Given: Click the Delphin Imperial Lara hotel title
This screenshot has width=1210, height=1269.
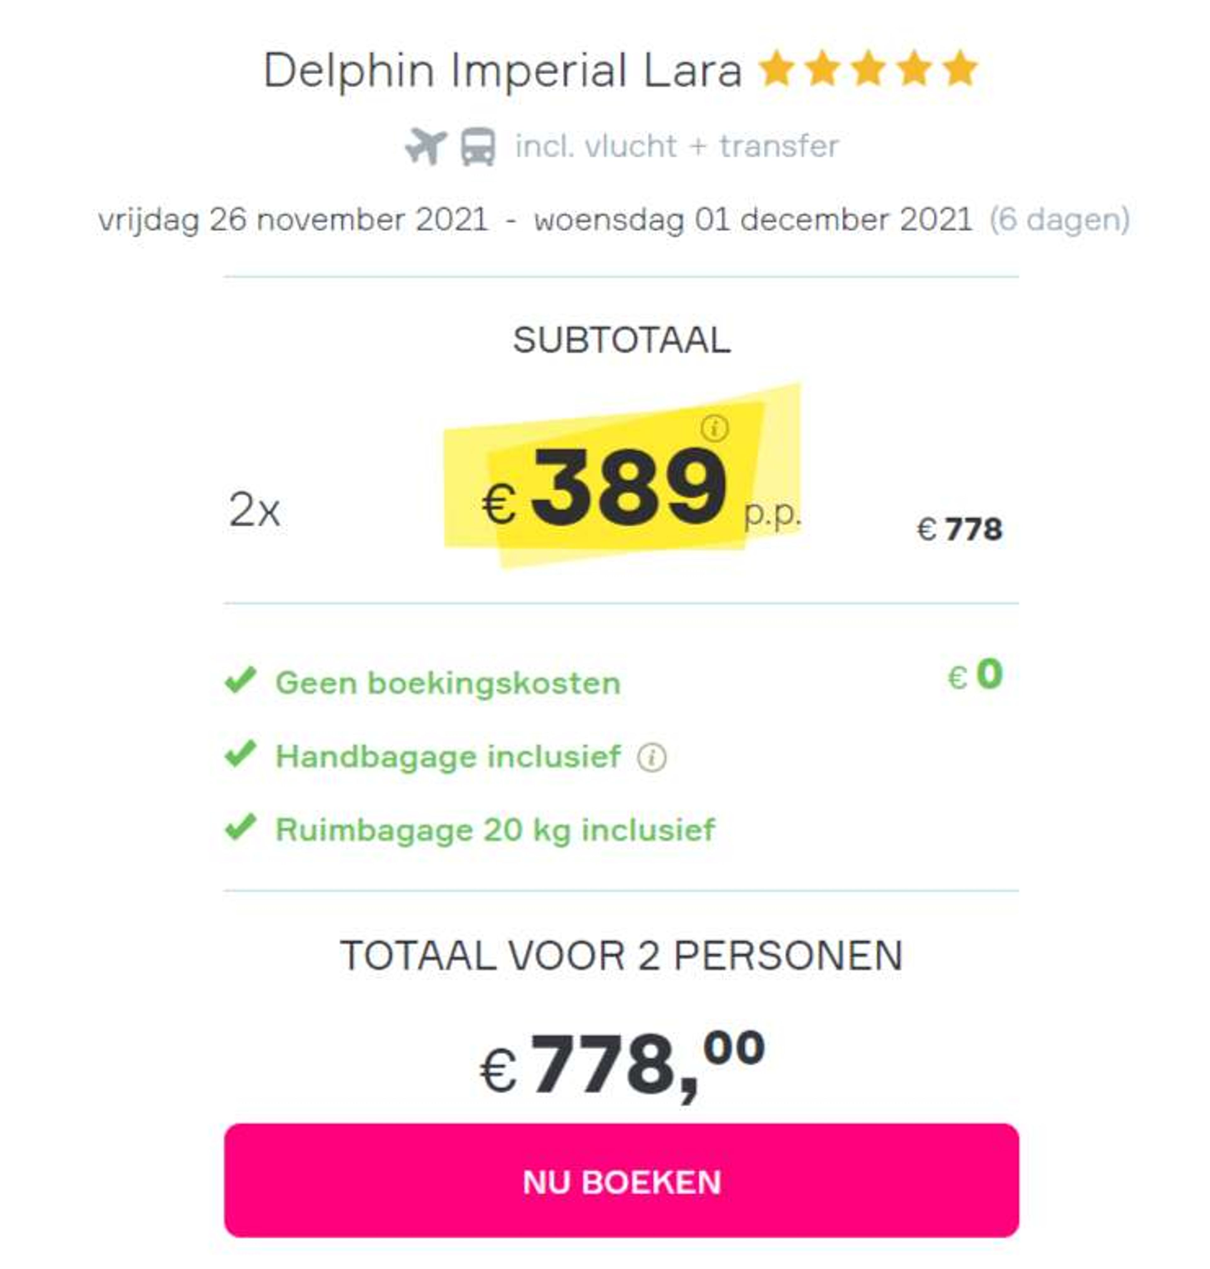Looking at the screenshot, I should pos(503,71).
